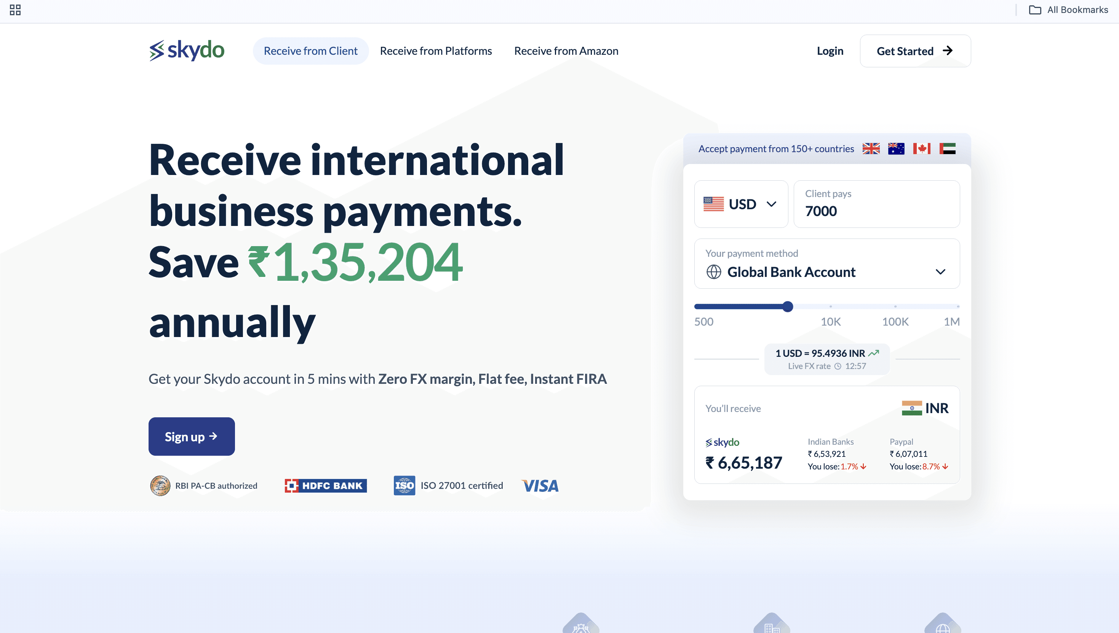Image resolution: width=1119 pixels, height=633 pixels.
Task: Set slider to the 100K mark
Action: click(895, 307)
